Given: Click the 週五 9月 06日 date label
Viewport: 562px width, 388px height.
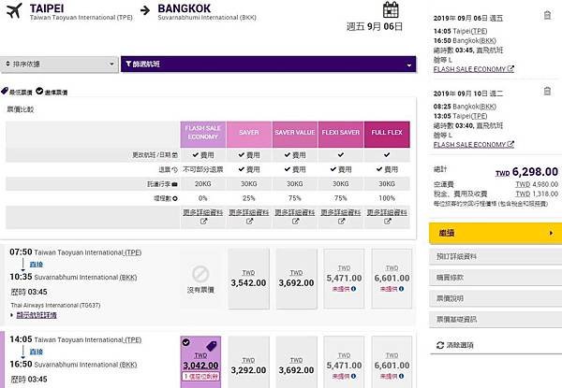Looking at the screenshot, I should (374, 26).
